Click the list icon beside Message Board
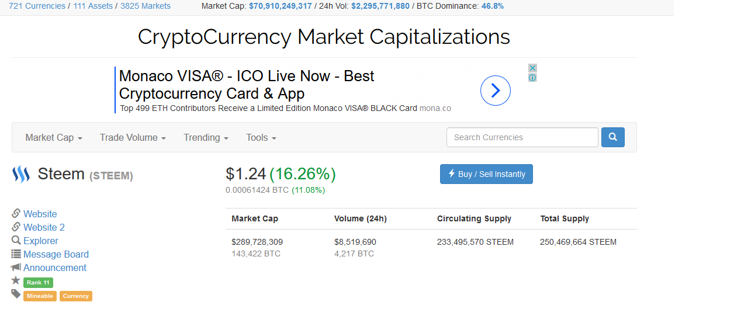The width and height of the screenshot is (734, 316). pos(16,254)
